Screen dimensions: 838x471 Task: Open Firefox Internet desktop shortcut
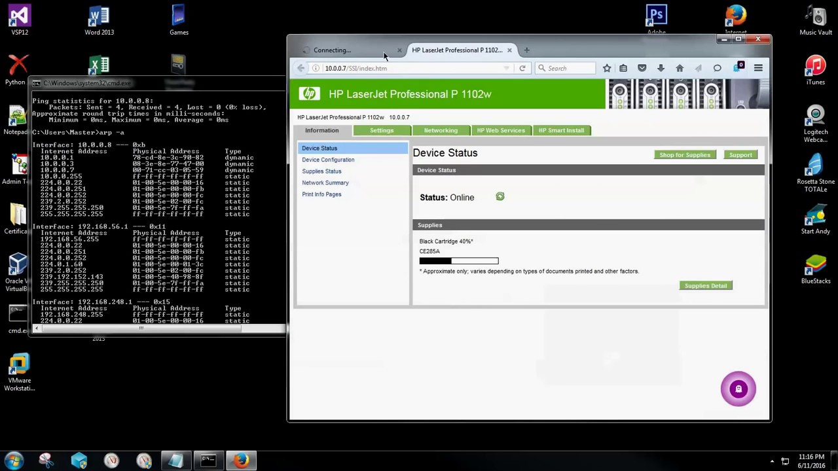[x=736, y=20]
